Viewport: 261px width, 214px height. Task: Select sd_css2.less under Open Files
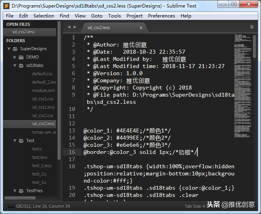(29, 32)
